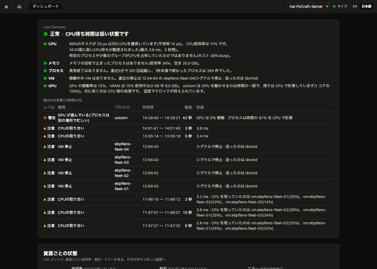
Task: Click the ebpflens-fleet-04 process name
Action: pos(123,147)
